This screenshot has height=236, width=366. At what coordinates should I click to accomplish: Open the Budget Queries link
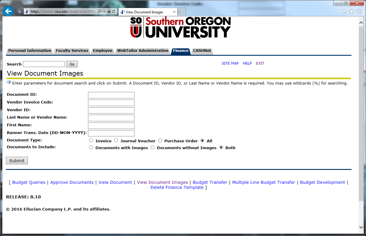coord(29,182)
